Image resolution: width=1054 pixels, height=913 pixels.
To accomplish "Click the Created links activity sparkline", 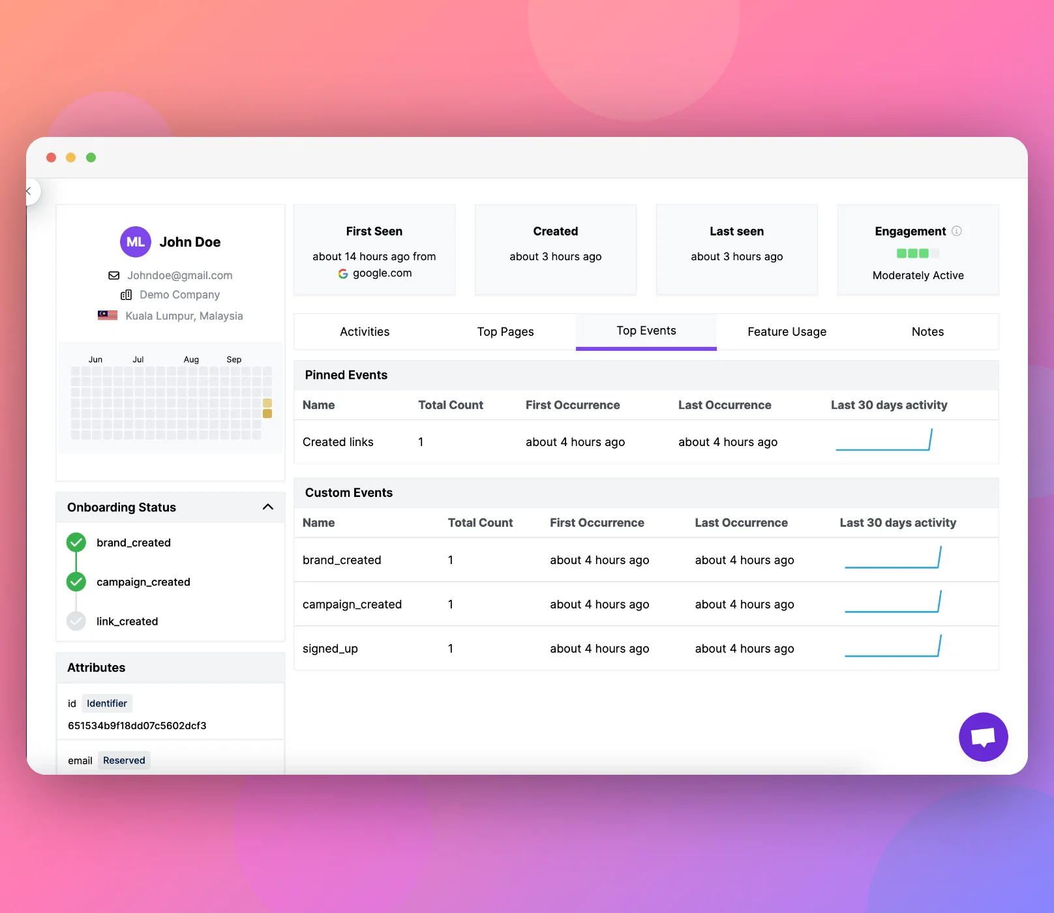I will pyautogui.click(x=884, y=440).
